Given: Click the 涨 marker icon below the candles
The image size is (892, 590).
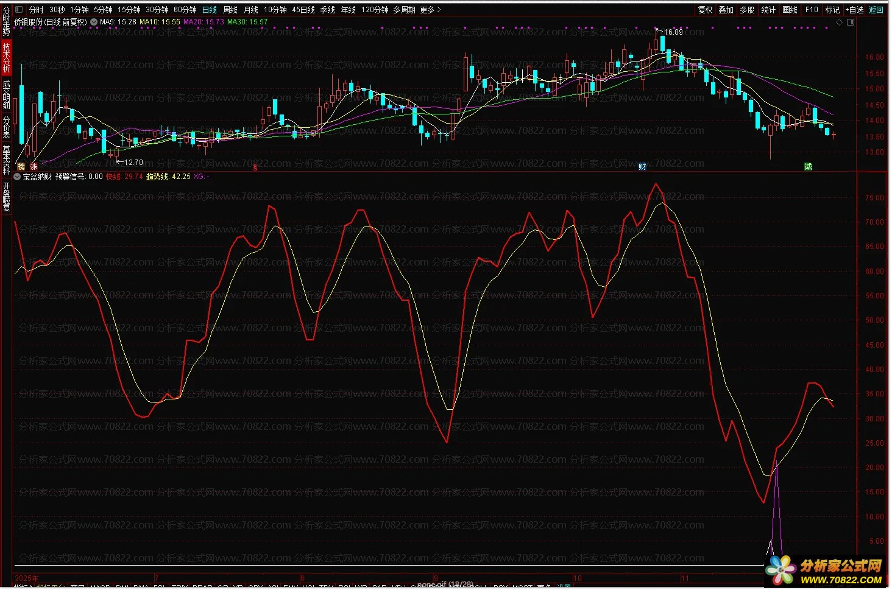Looking at the screenshot, I should point(34,166).
